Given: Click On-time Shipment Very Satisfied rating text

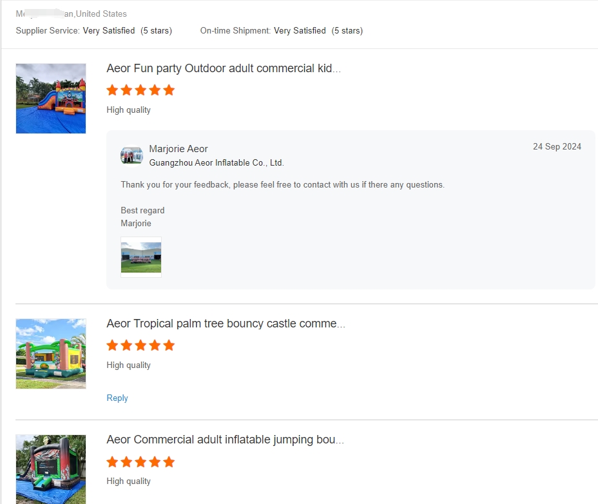Looking at the screenshot, I should pyautogui.click(x=282, y=30).
